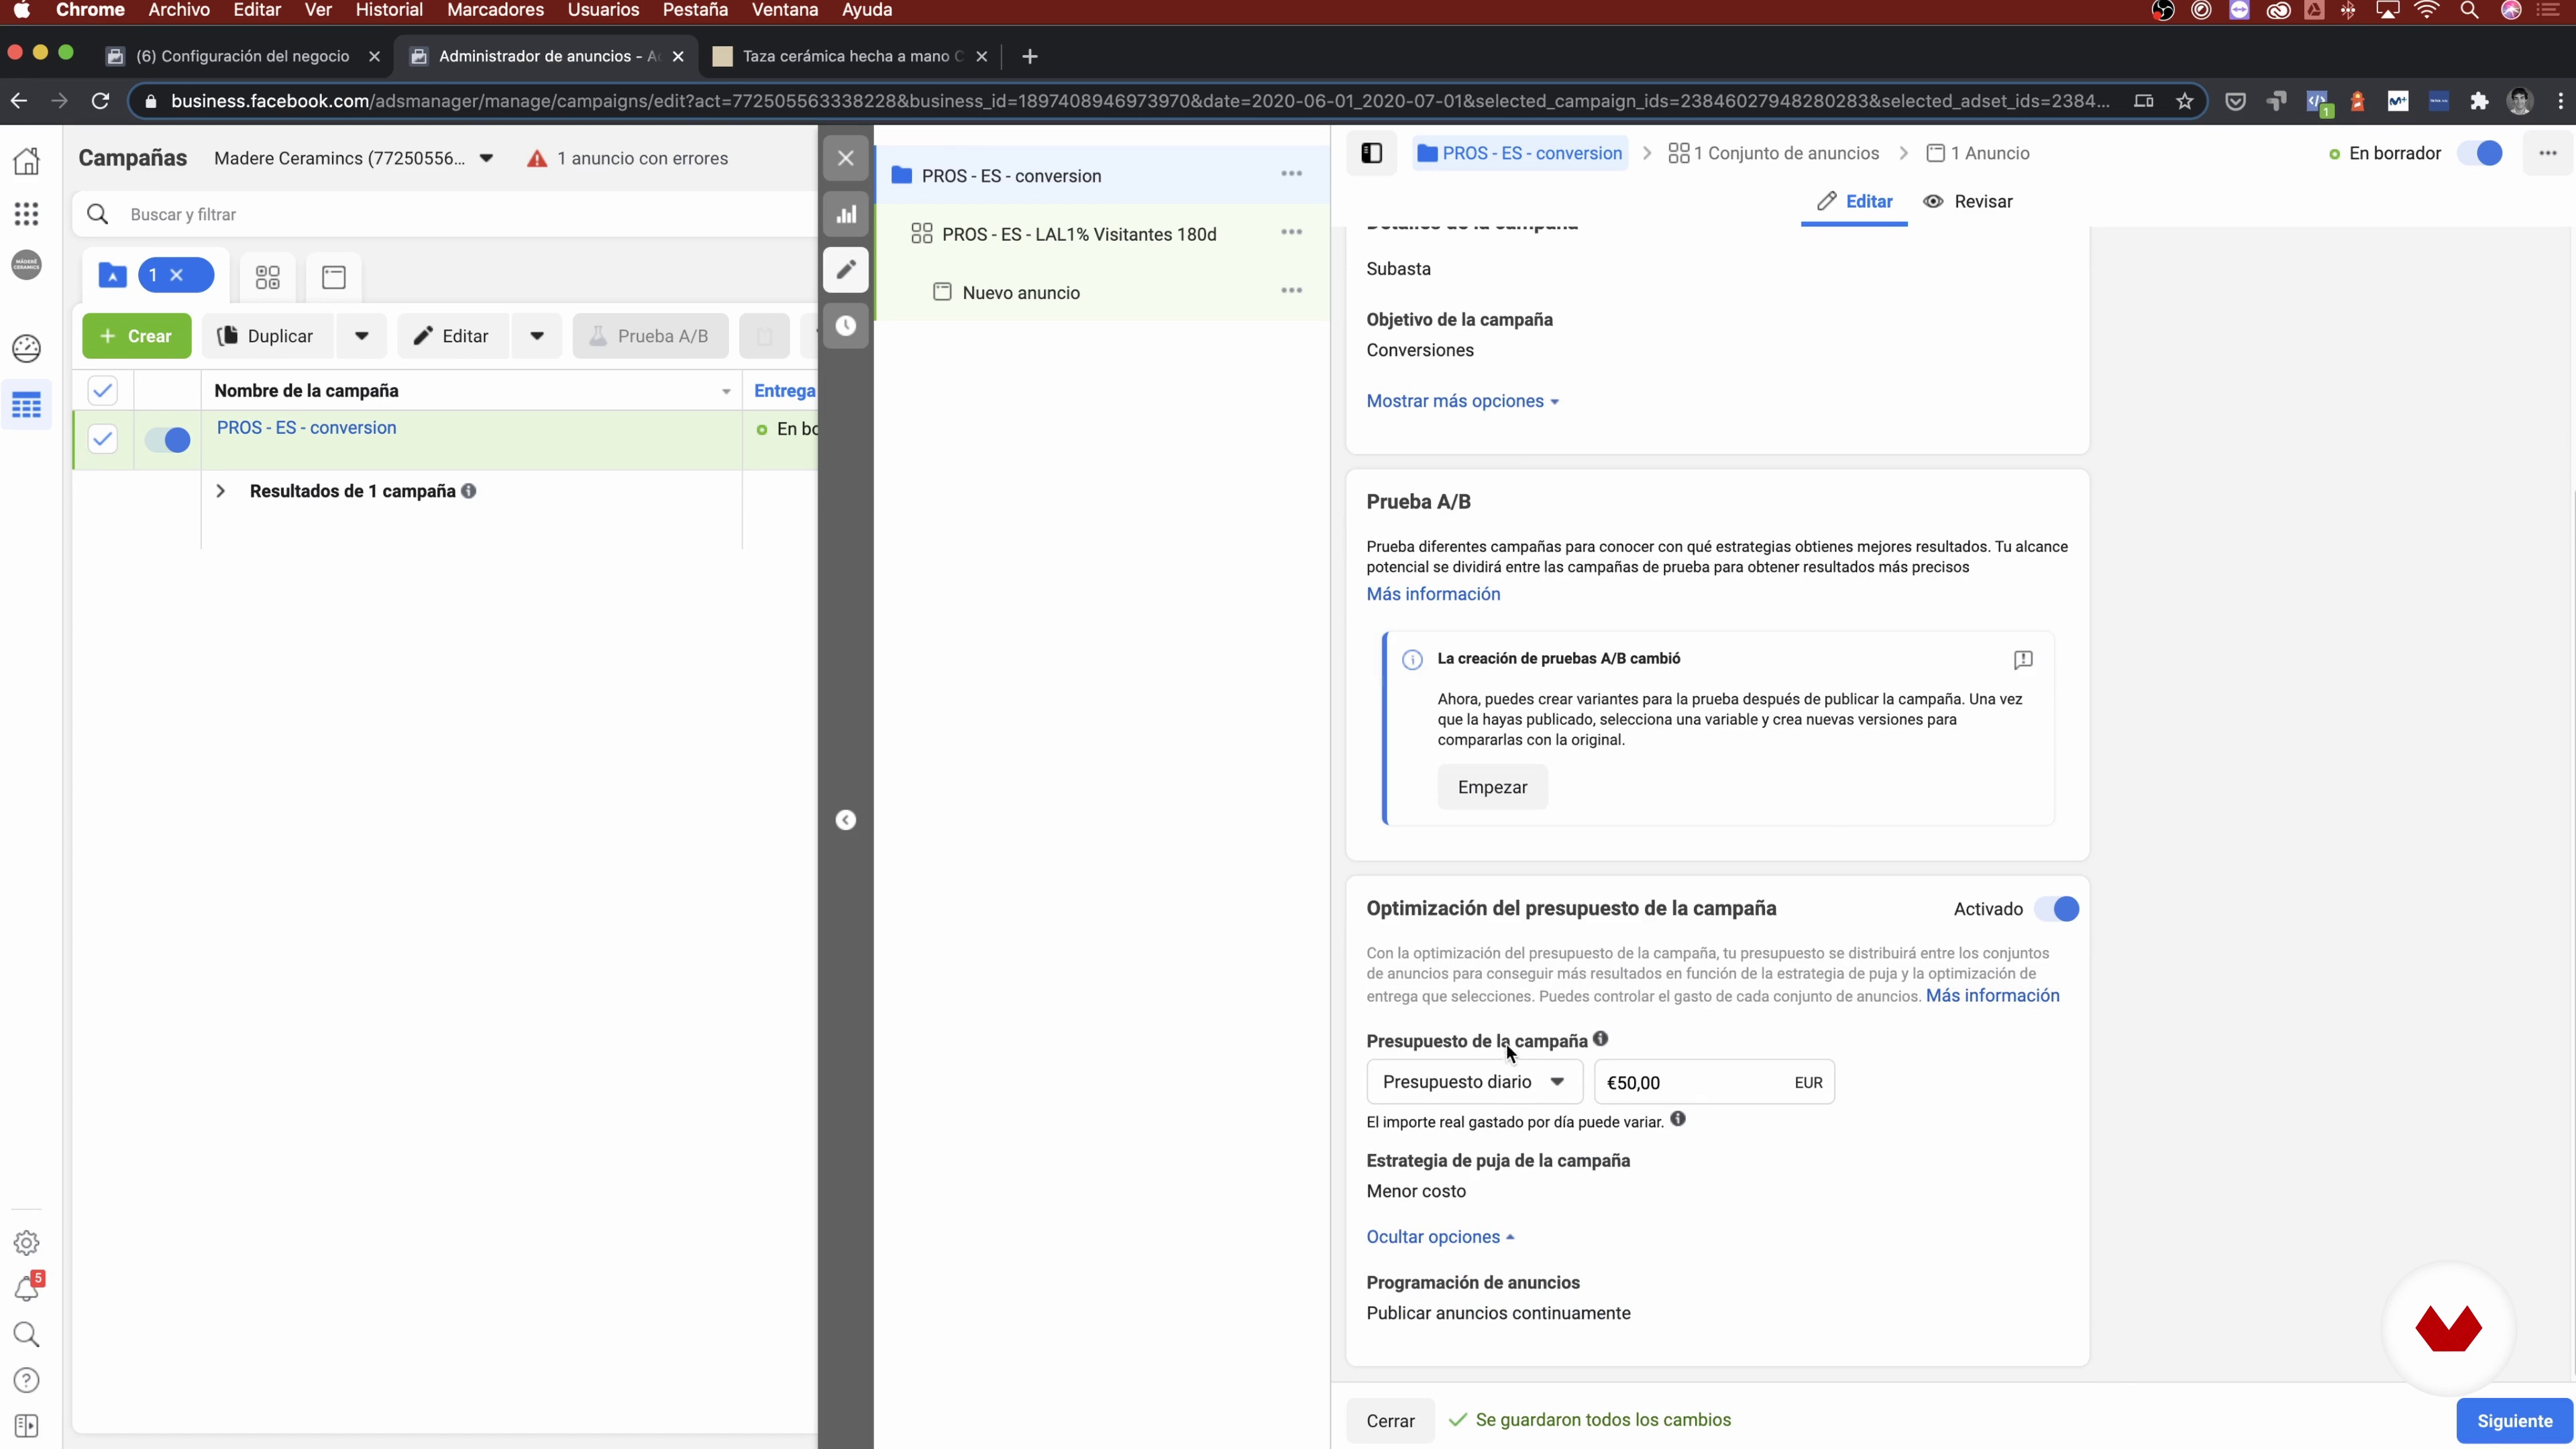Open the notifications bell in the left sidebar

coord(27,1289)
